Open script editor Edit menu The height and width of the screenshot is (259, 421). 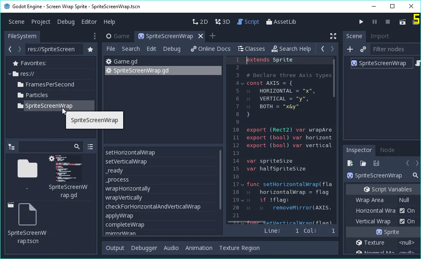click(151, 49)
